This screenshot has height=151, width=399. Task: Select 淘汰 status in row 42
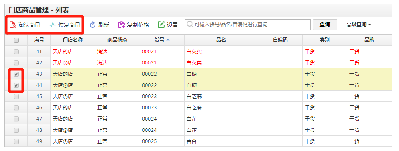[102, 63]
